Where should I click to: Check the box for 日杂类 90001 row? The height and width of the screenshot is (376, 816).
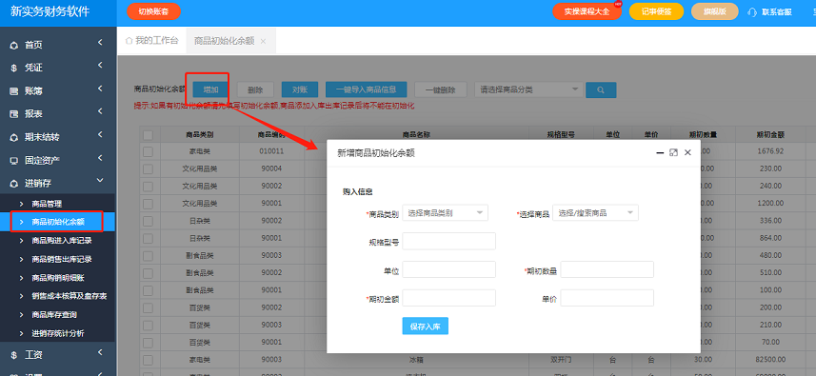tap(148, 238)
